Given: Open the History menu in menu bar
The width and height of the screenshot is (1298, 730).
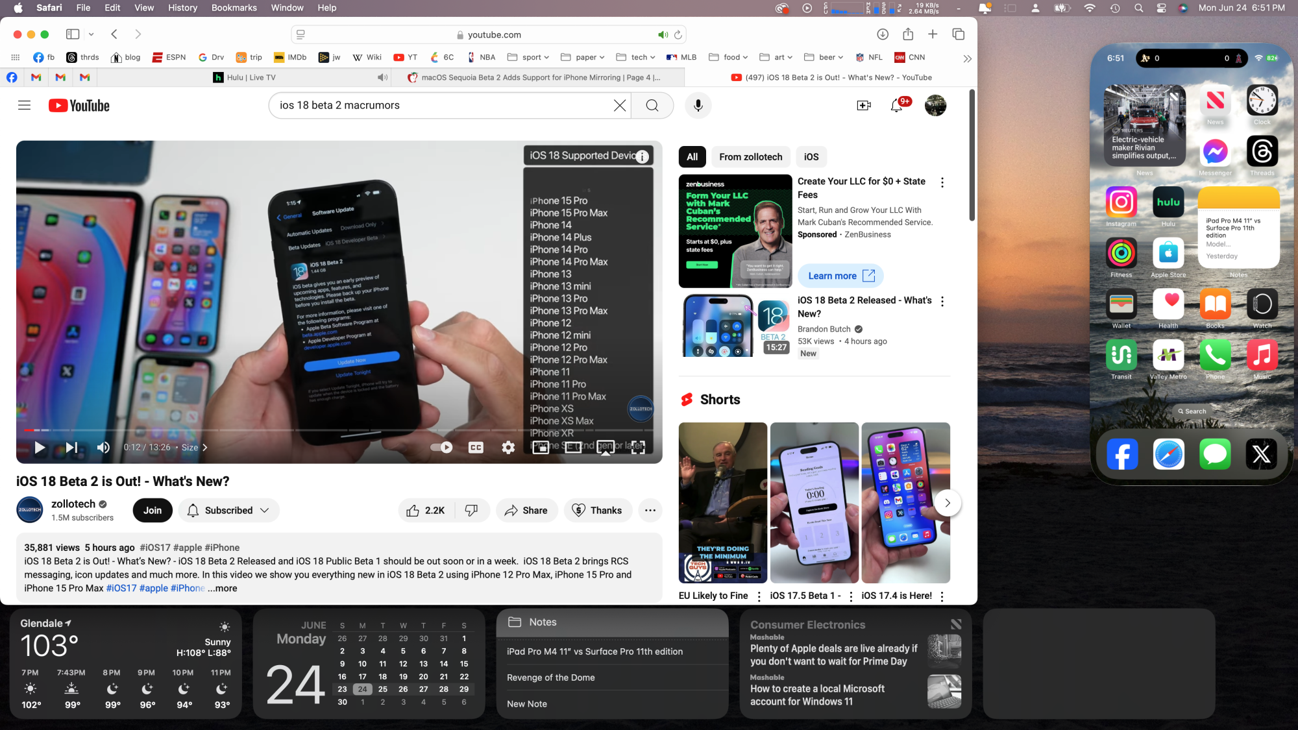Looking at the screenshot, I should 182,8.
